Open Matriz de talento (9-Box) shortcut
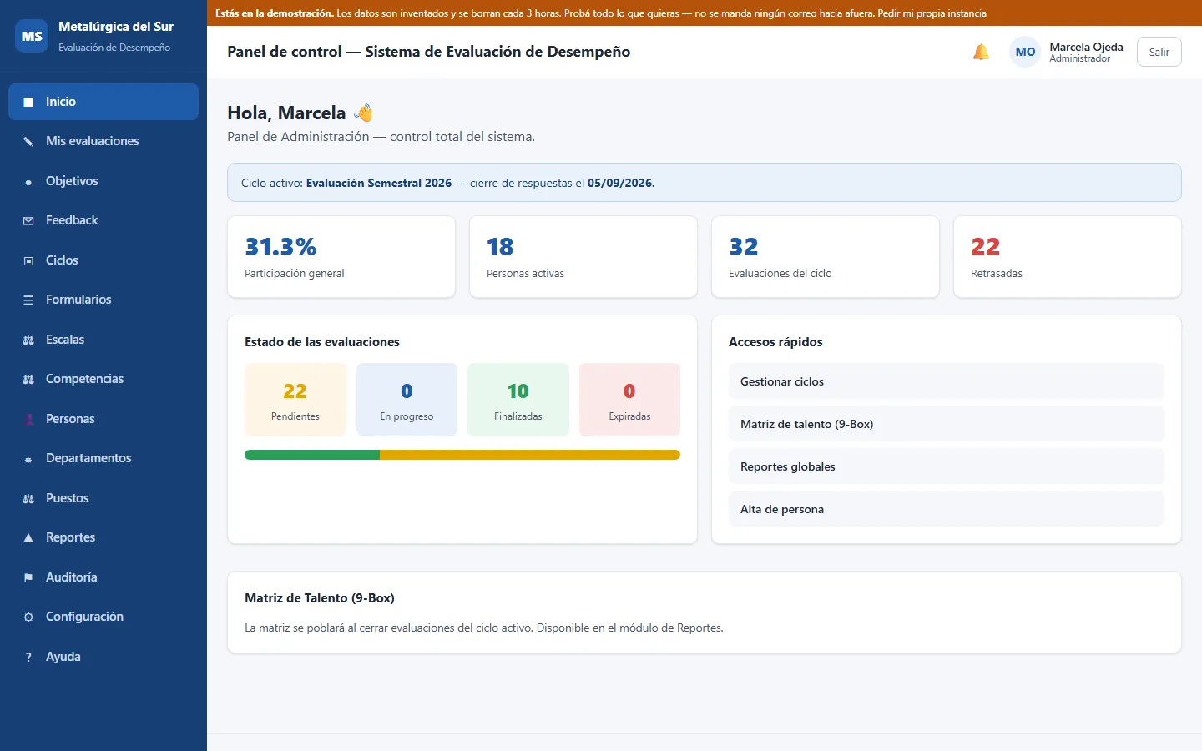Viewport: 1202px width, 751px height. (946, 424)
